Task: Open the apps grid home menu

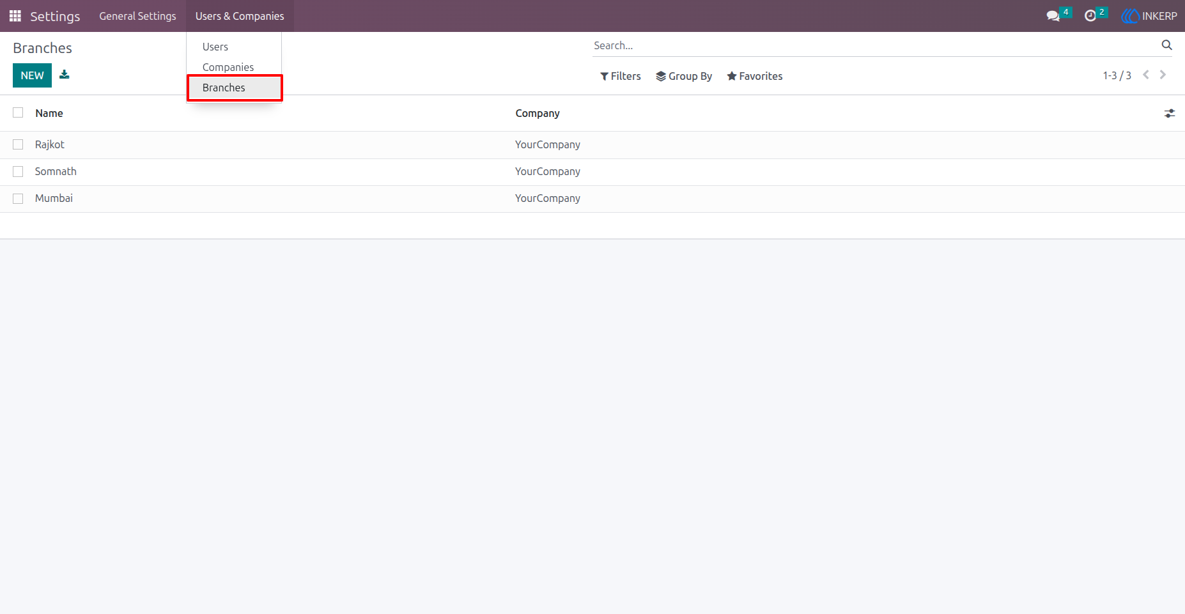Action: pyautogui.click(x=15, y=16)
